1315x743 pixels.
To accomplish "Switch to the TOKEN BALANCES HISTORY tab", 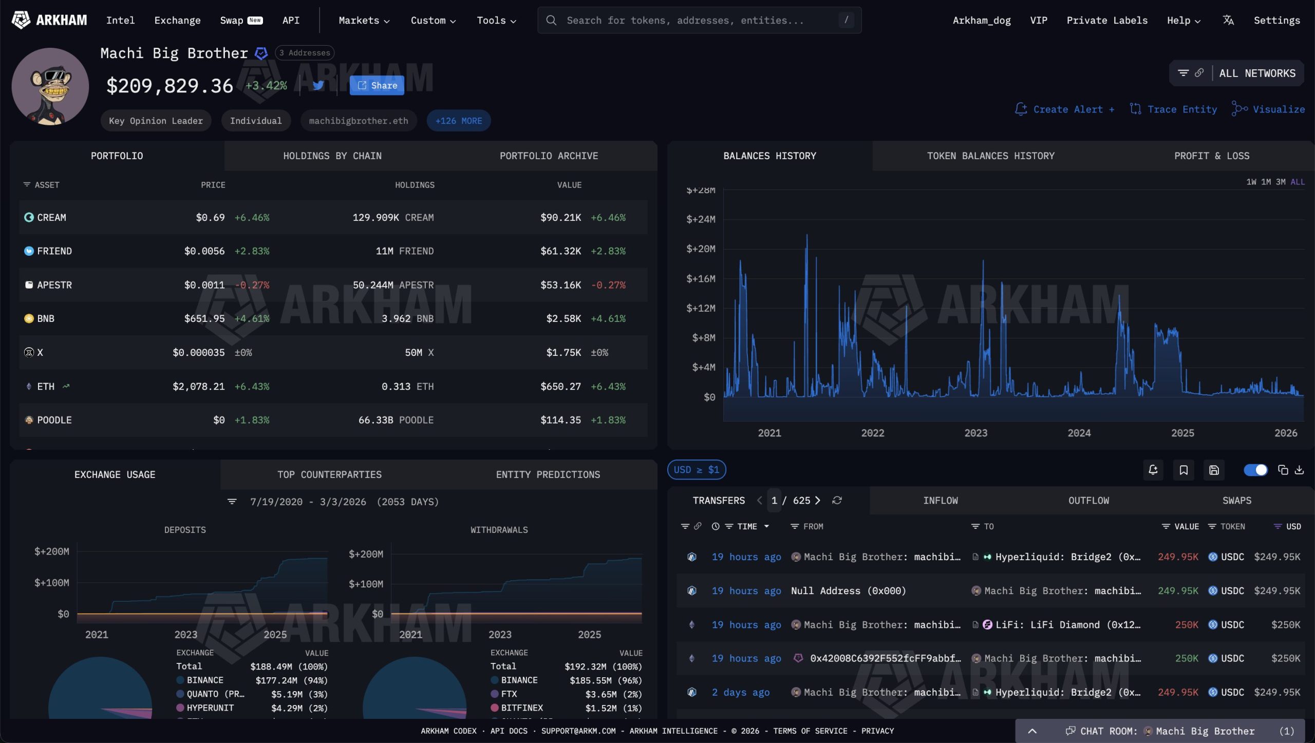I will pos(991,156).
